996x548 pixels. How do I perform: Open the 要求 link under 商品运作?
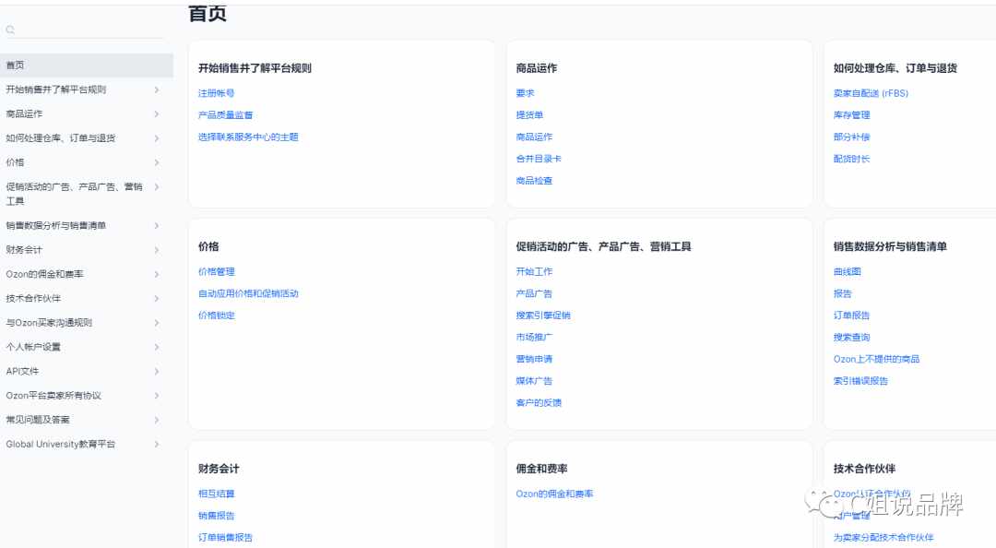click(525, 93)
